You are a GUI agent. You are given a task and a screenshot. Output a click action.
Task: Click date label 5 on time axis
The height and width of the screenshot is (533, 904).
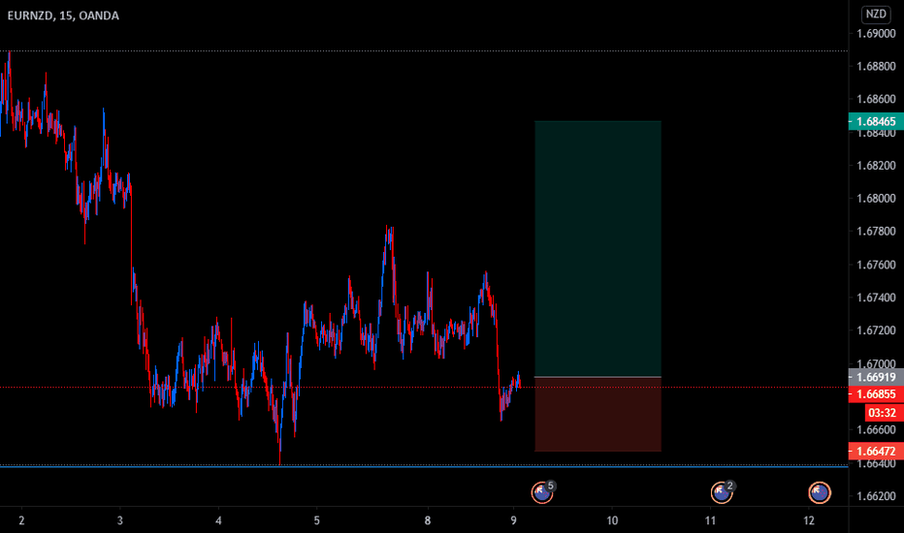coord(316,520)
